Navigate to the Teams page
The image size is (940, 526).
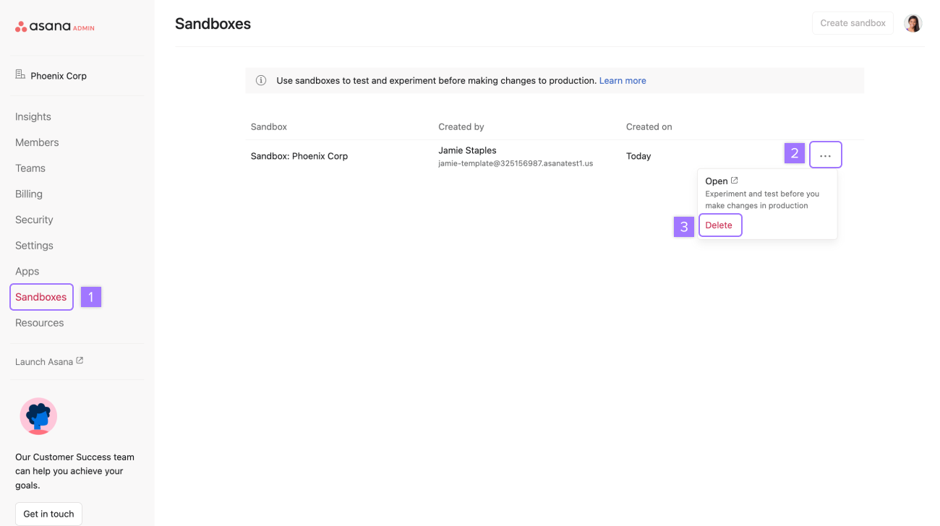coord(30,168)
